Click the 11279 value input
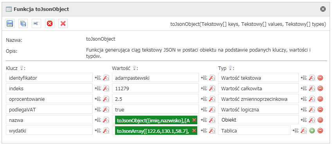The image size is (332, 145). [155, 88]
